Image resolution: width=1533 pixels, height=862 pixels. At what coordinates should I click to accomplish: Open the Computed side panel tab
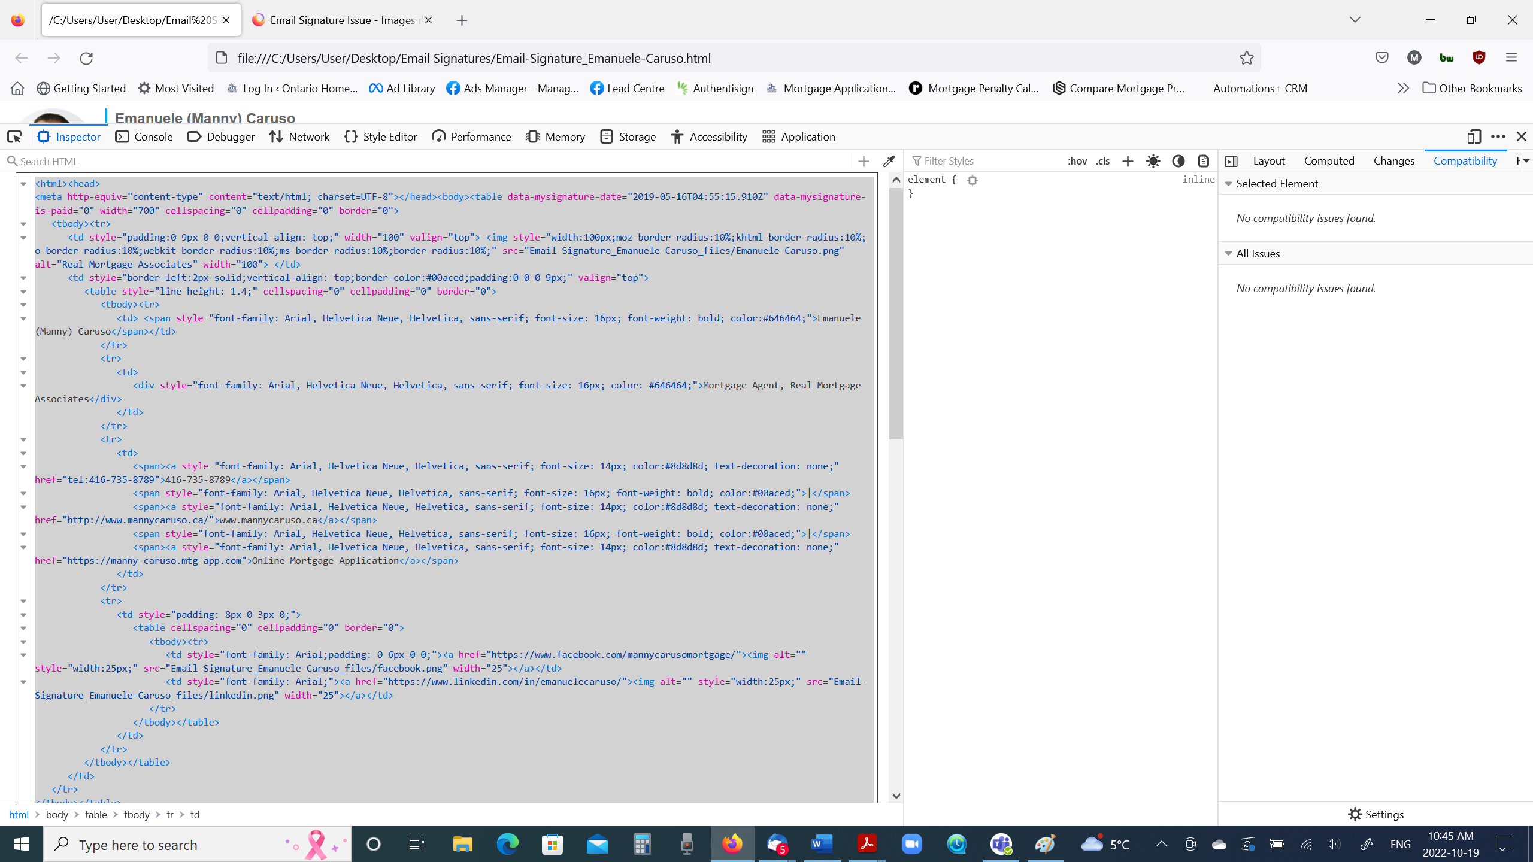pyautogui.click(x=1329, y=161)
